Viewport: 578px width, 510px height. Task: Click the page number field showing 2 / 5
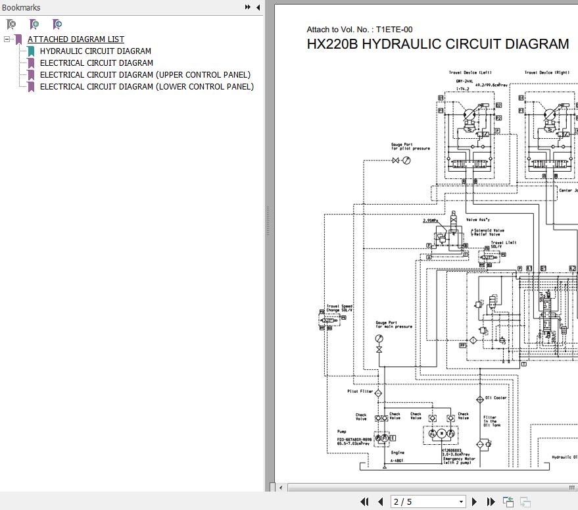424,501
